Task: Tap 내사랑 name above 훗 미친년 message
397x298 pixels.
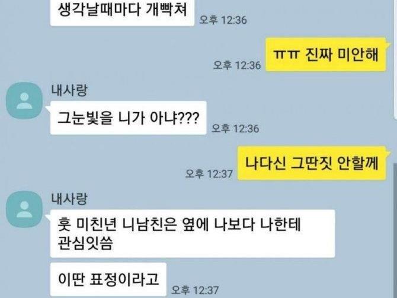Action: 69,199
